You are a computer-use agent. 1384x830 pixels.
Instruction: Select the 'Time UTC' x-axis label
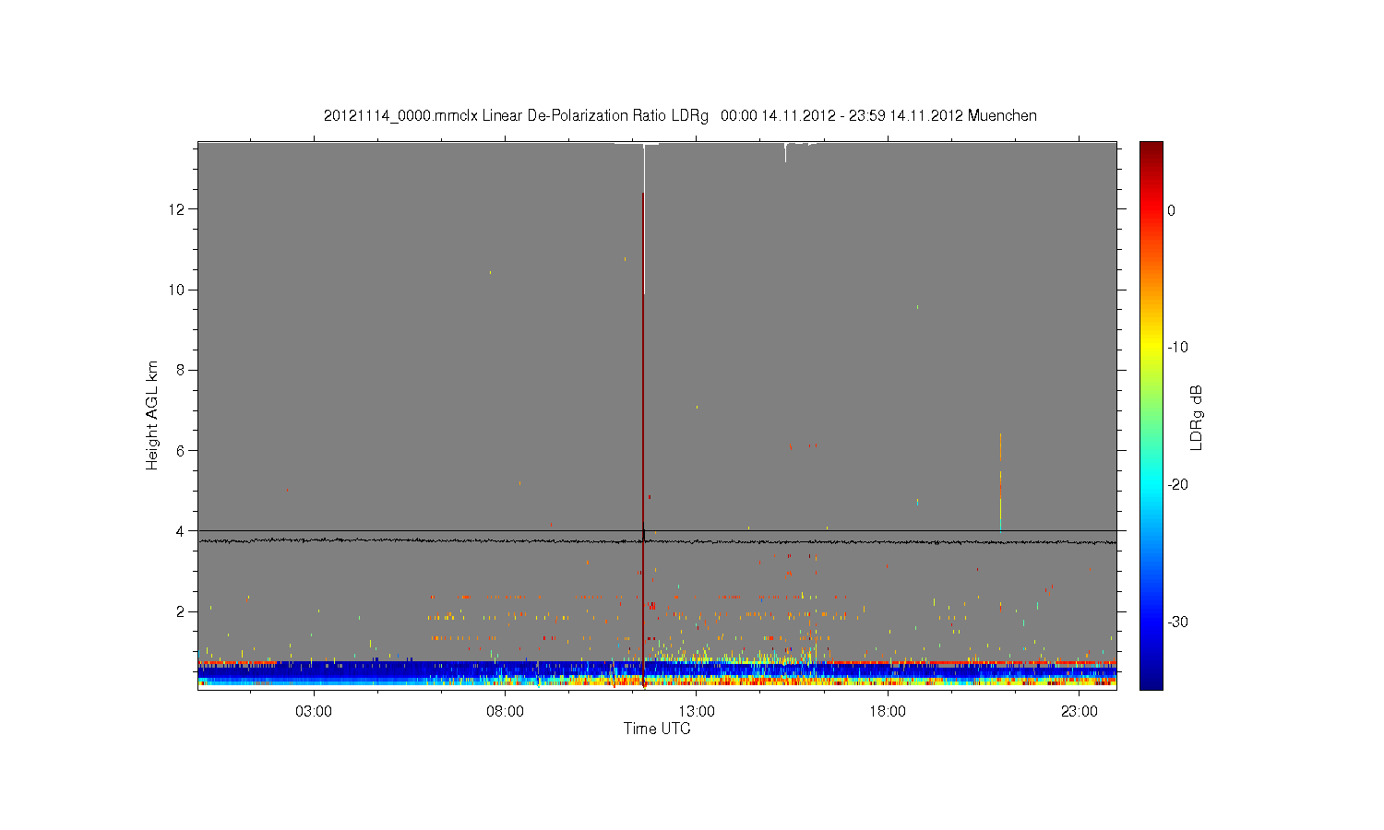tap(657, 729)
